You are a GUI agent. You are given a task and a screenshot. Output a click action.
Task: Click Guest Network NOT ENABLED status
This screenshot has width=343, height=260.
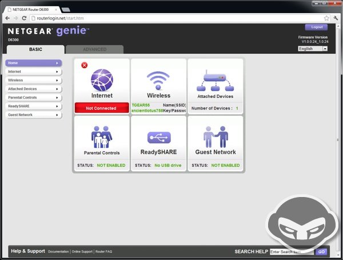click(226, 166)
